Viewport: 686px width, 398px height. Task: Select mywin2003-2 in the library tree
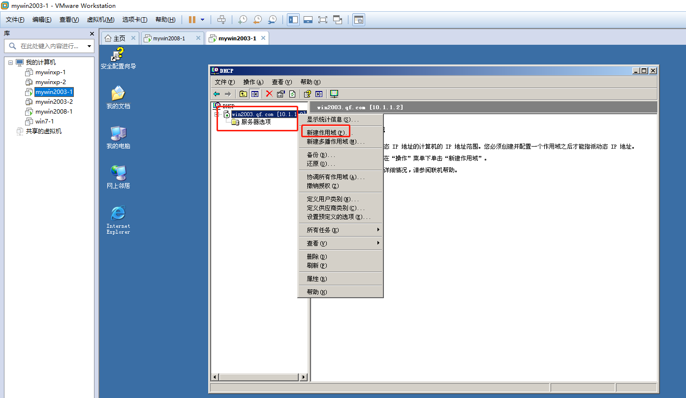(54, 102)
